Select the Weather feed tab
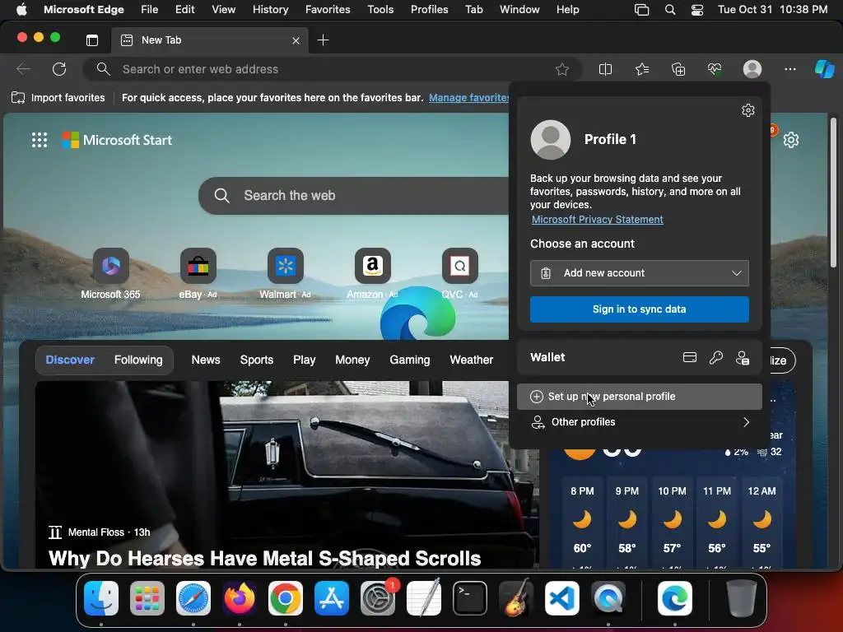The image size is (843, 632). (471, 360)
